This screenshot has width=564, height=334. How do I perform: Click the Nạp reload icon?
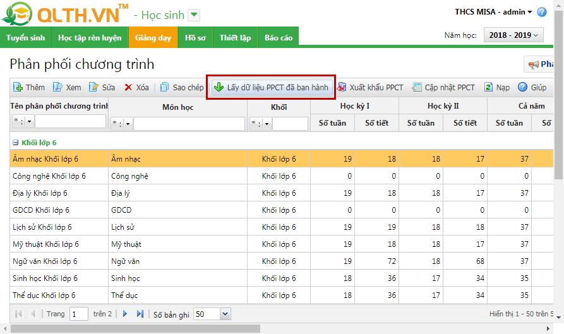[488, 87]
